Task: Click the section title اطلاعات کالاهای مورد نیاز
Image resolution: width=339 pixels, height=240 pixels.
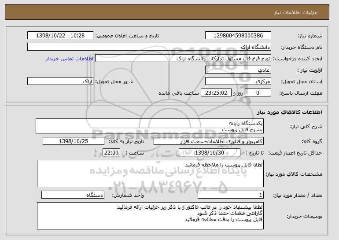Action: [x=290, y=112]
